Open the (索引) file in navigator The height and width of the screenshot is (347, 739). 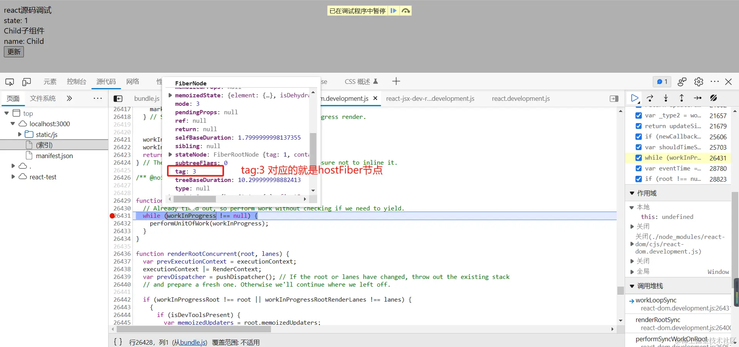point(44,145)
